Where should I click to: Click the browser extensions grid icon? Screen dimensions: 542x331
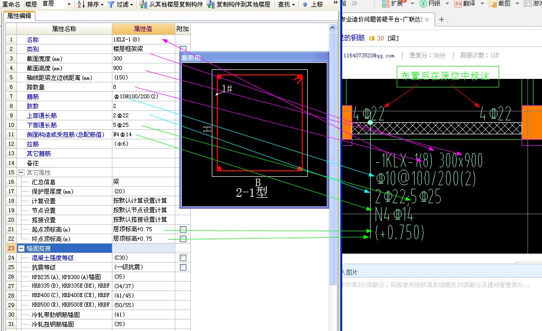pyautogui.click(x=386, y=4)
